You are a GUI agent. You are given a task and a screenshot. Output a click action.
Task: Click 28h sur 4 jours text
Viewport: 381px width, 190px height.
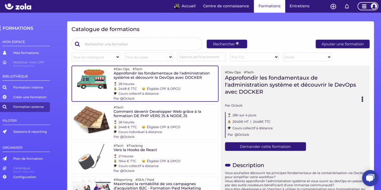tap(244, 115)
